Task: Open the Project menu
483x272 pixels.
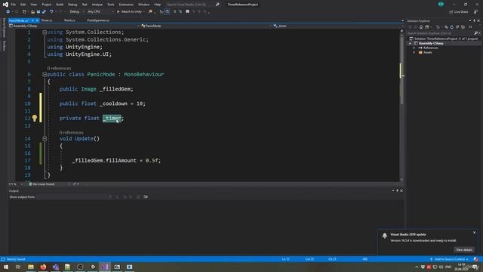Action: click(47, 5)
